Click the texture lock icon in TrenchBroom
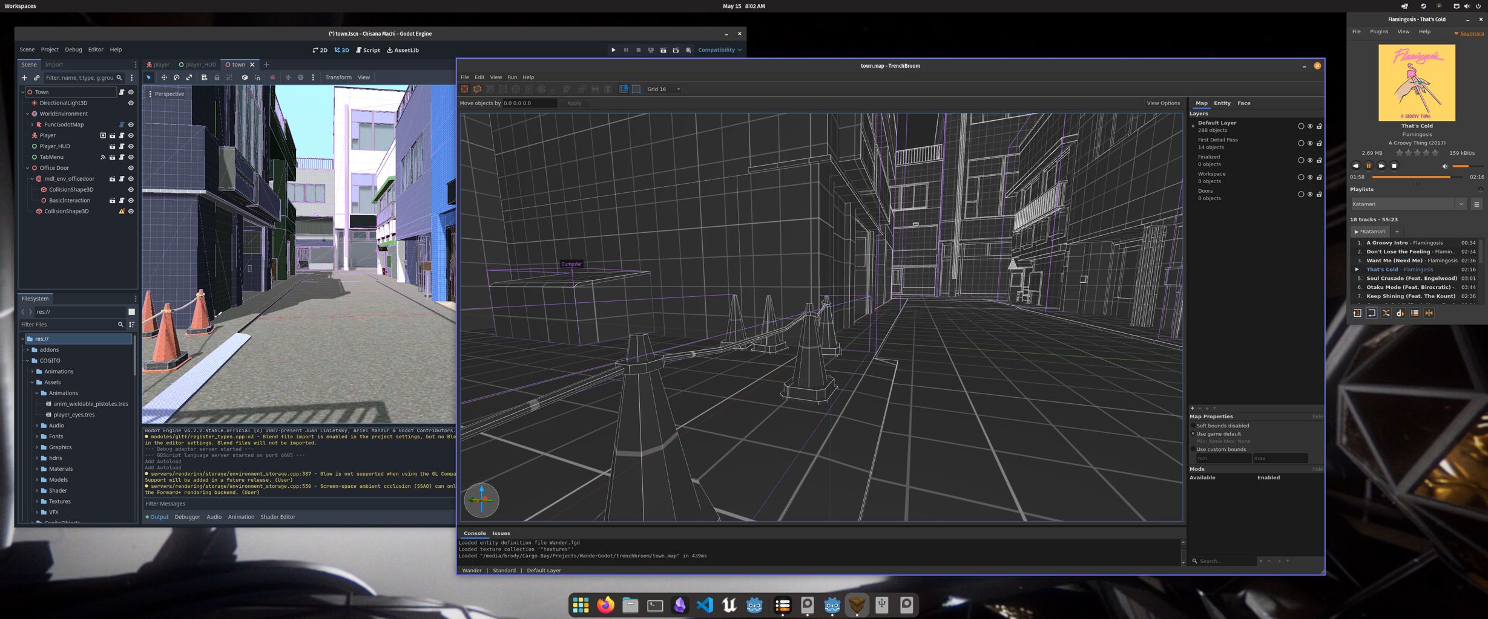This screenshot has width=1488, height=619. 624,89
